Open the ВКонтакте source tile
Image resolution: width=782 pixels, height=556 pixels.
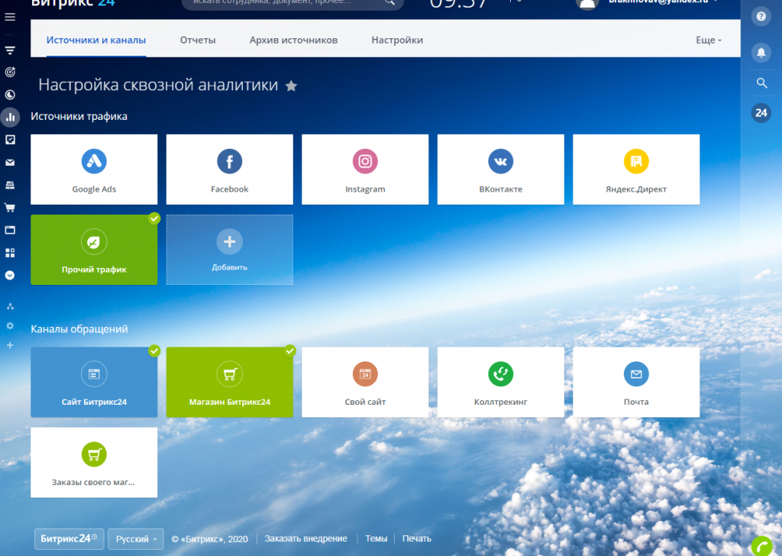click(x=501, y=170)
